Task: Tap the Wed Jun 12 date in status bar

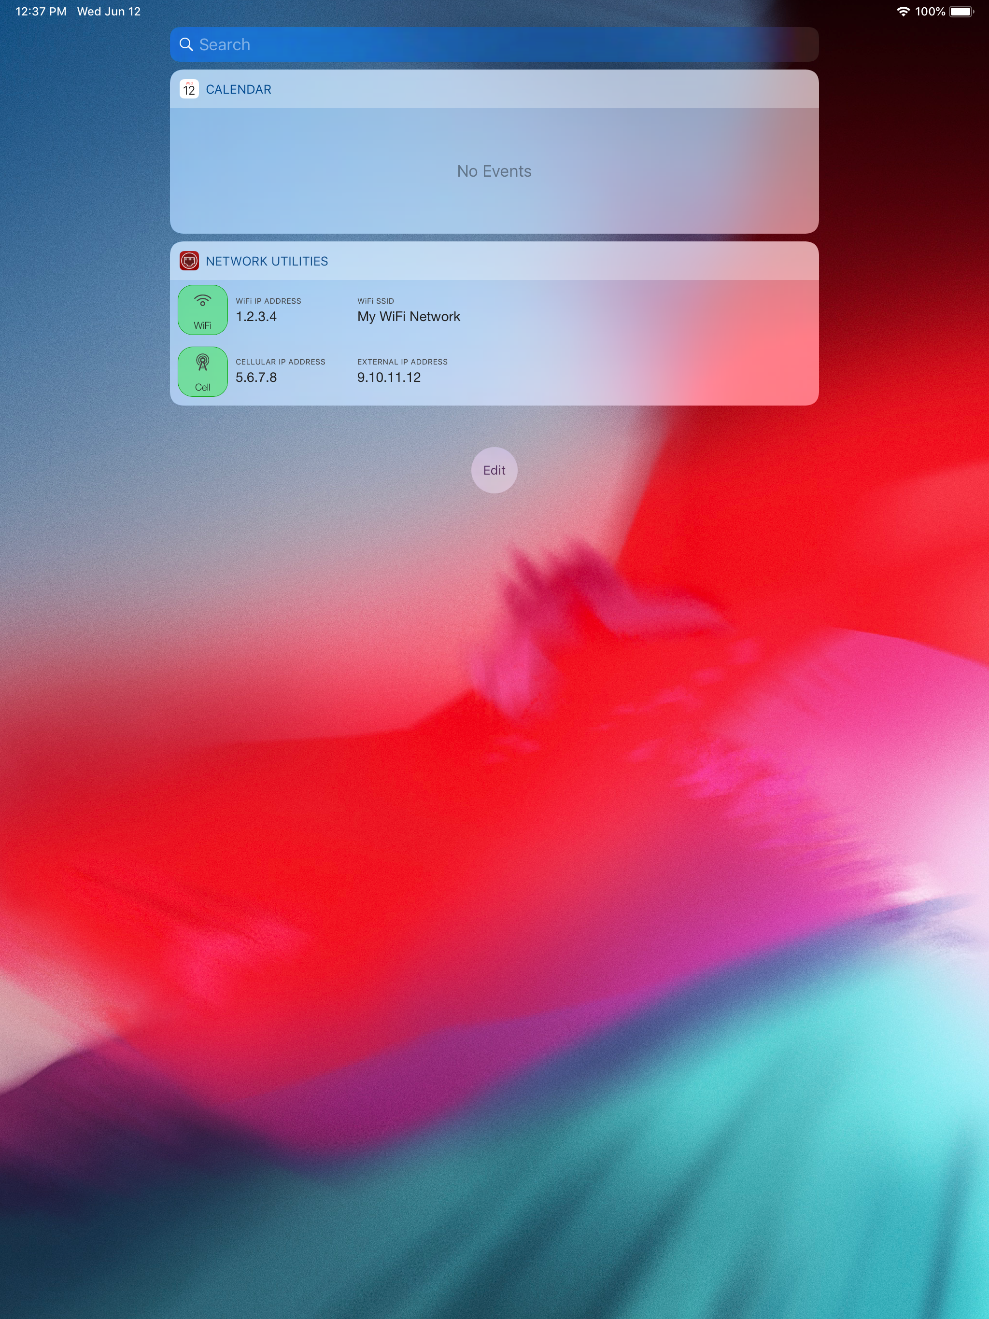Action: pos(109,11)
